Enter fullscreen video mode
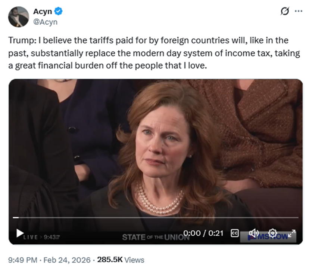The height and width of the screenshot is (272, 312). pos(292,233)
